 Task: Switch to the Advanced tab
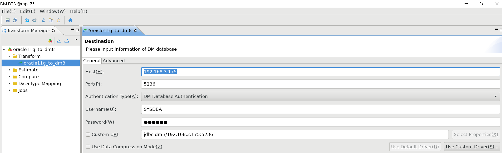(114, 61)
